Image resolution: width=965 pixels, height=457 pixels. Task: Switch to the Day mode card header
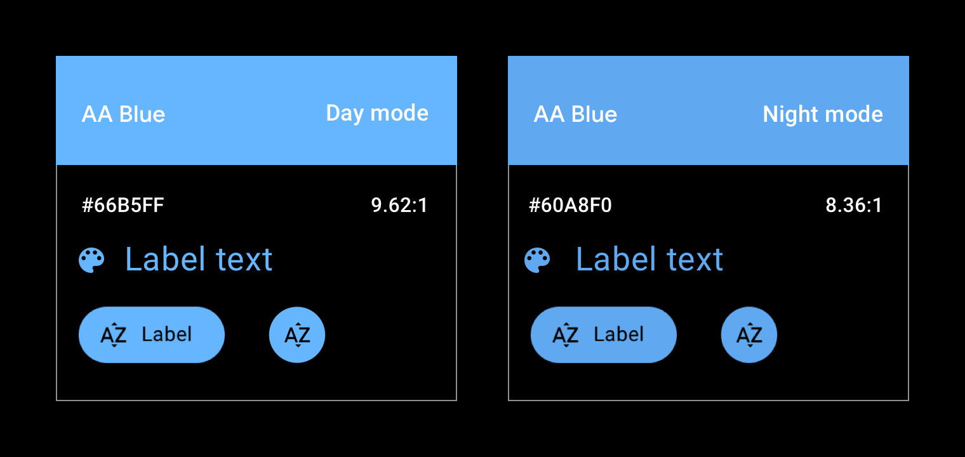click(x=256, y=110)
